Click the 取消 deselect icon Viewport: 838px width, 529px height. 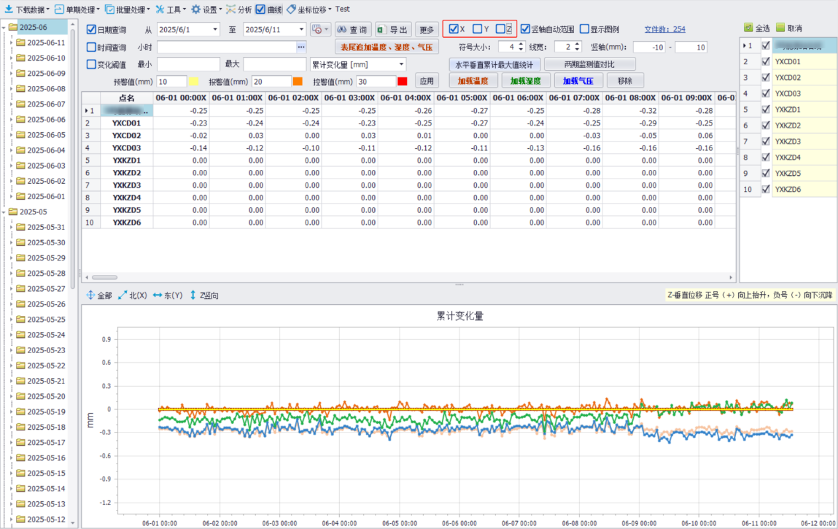[x=780, y=28]
